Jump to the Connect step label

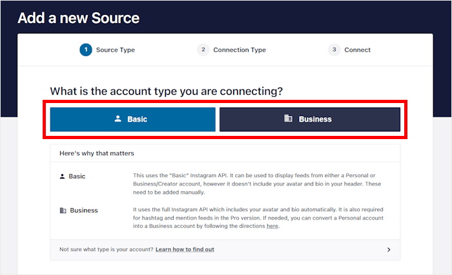pos(357,50)
